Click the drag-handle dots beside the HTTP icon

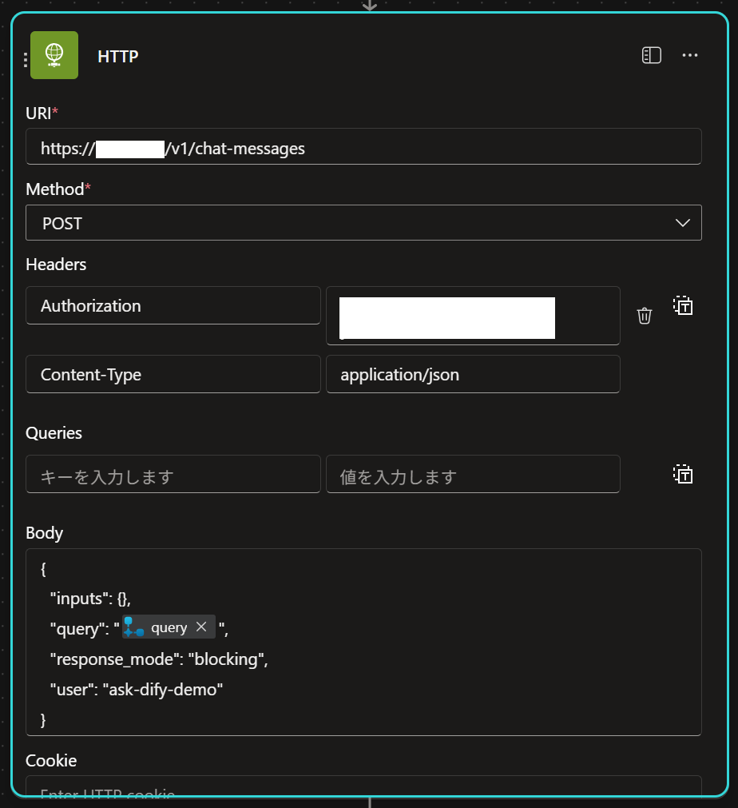point(25,58)
